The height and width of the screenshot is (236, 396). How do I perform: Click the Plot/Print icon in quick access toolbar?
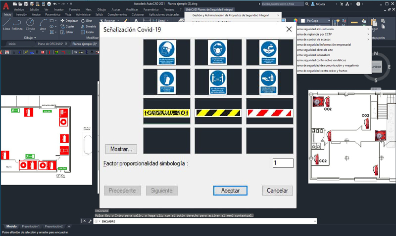[49, 4]
